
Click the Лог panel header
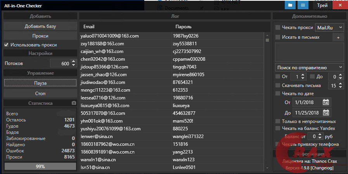click(175, 16)
